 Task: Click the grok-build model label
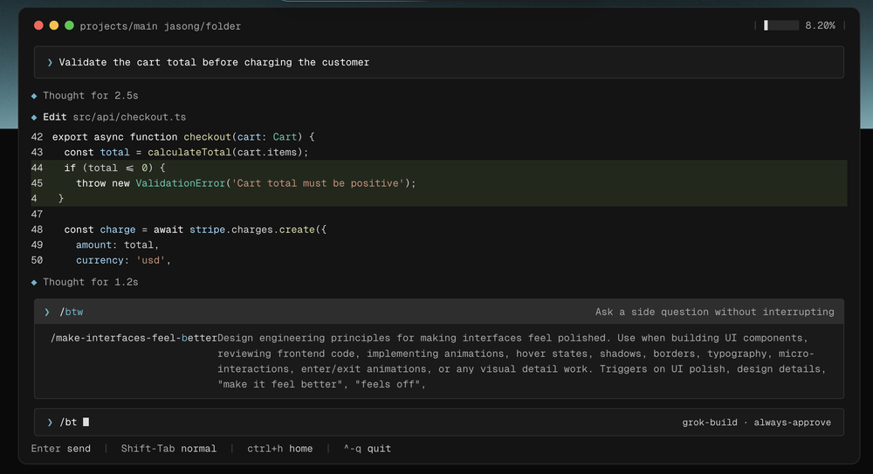(709, 422)
